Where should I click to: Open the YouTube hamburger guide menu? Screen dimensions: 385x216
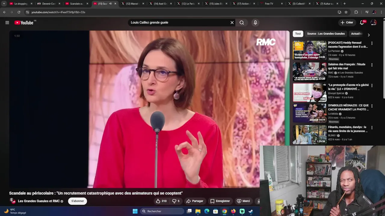7,22
